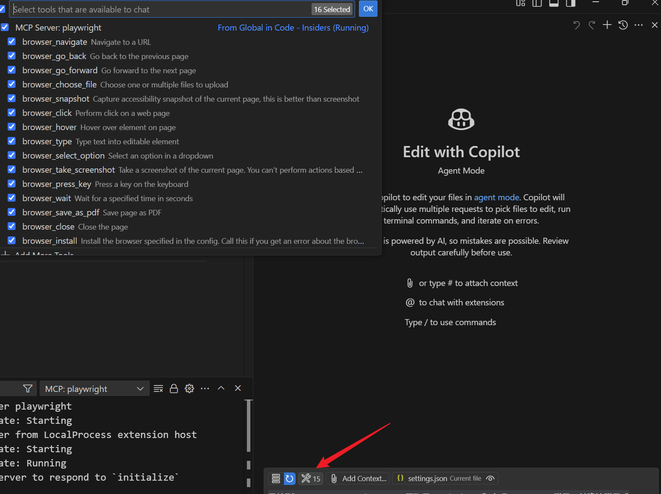The image size is (661, 494).
Task: Uncheck the browser_go_back tool
Action: click(12, 56)
